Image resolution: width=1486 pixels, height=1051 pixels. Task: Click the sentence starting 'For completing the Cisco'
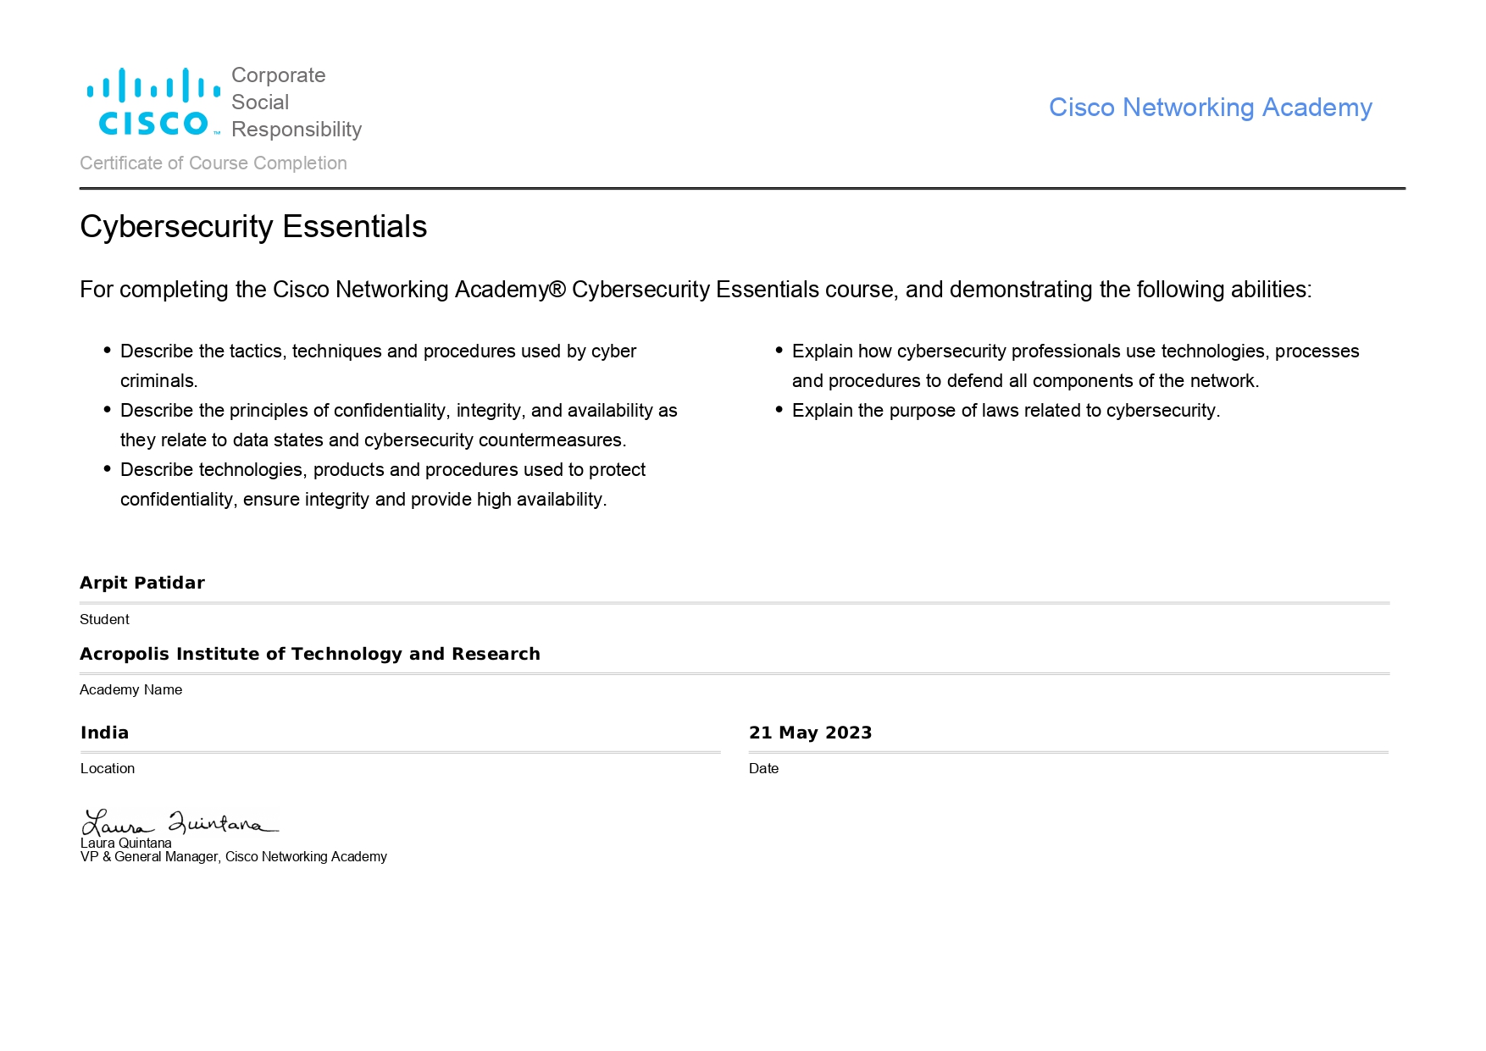(696, 290)
